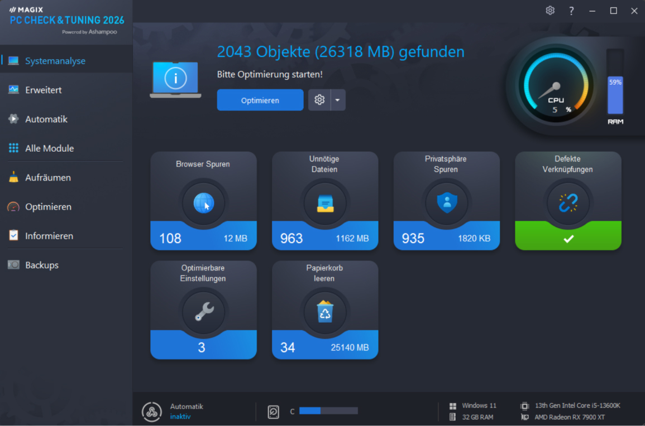645x426 pixels.
Task: Click the drive C usage bar
Action: [x=328, y=411]
